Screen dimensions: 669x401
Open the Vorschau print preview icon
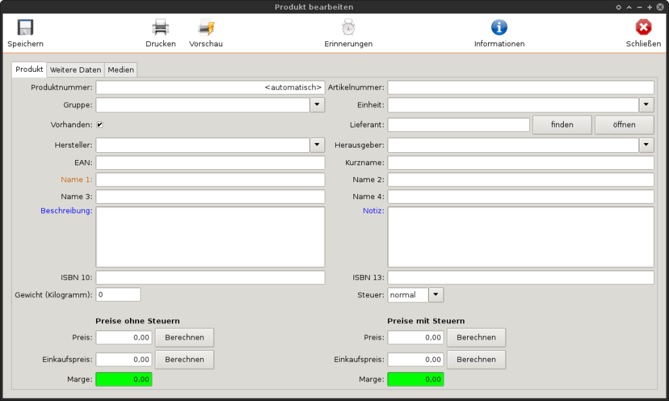tap(206, 27)
